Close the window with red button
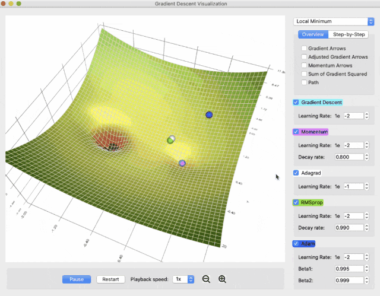 point(3,4)
